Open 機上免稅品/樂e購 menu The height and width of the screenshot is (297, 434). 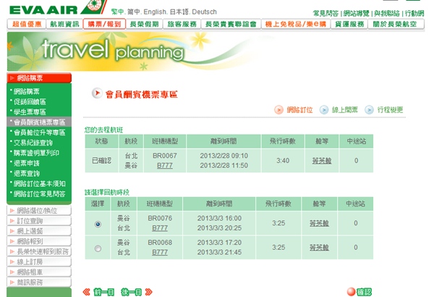pyautogui.click(x=296, y=24)
